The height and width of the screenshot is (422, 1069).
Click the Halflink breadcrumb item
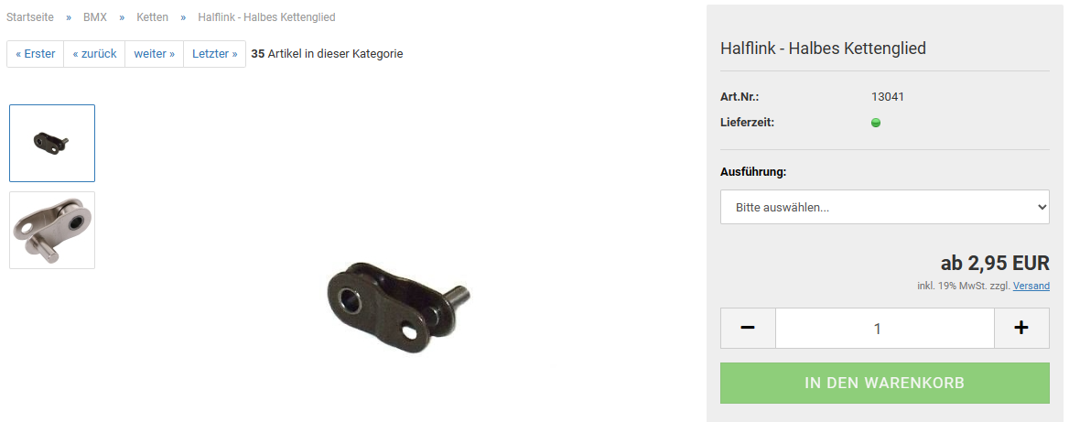pyautogui.click(x=266, y=17)
